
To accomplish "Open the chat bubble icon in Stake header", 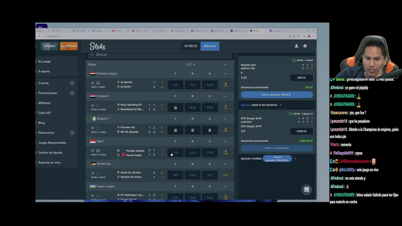I will (x=305, y=46).
